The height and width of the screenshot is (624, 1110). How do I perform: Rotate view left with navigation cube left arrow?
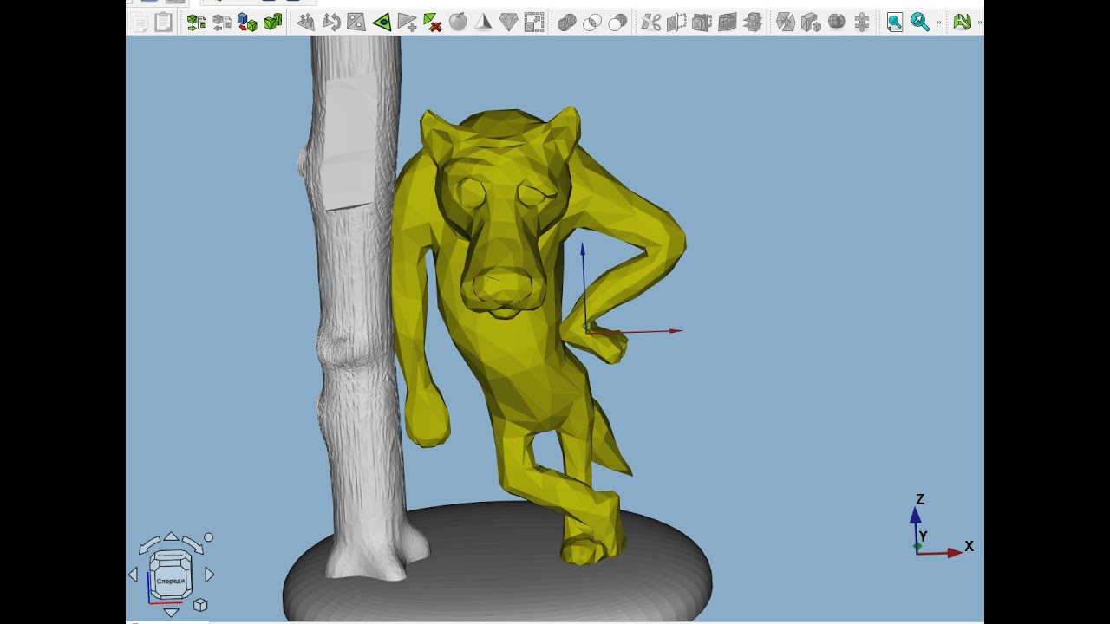(133, 575)
